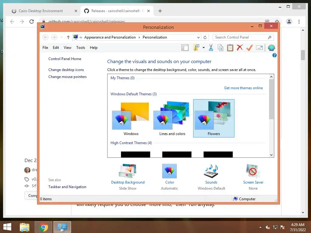Click the network tray icon
The width and height of the screenshot is (311, 233).
[275, 227]
